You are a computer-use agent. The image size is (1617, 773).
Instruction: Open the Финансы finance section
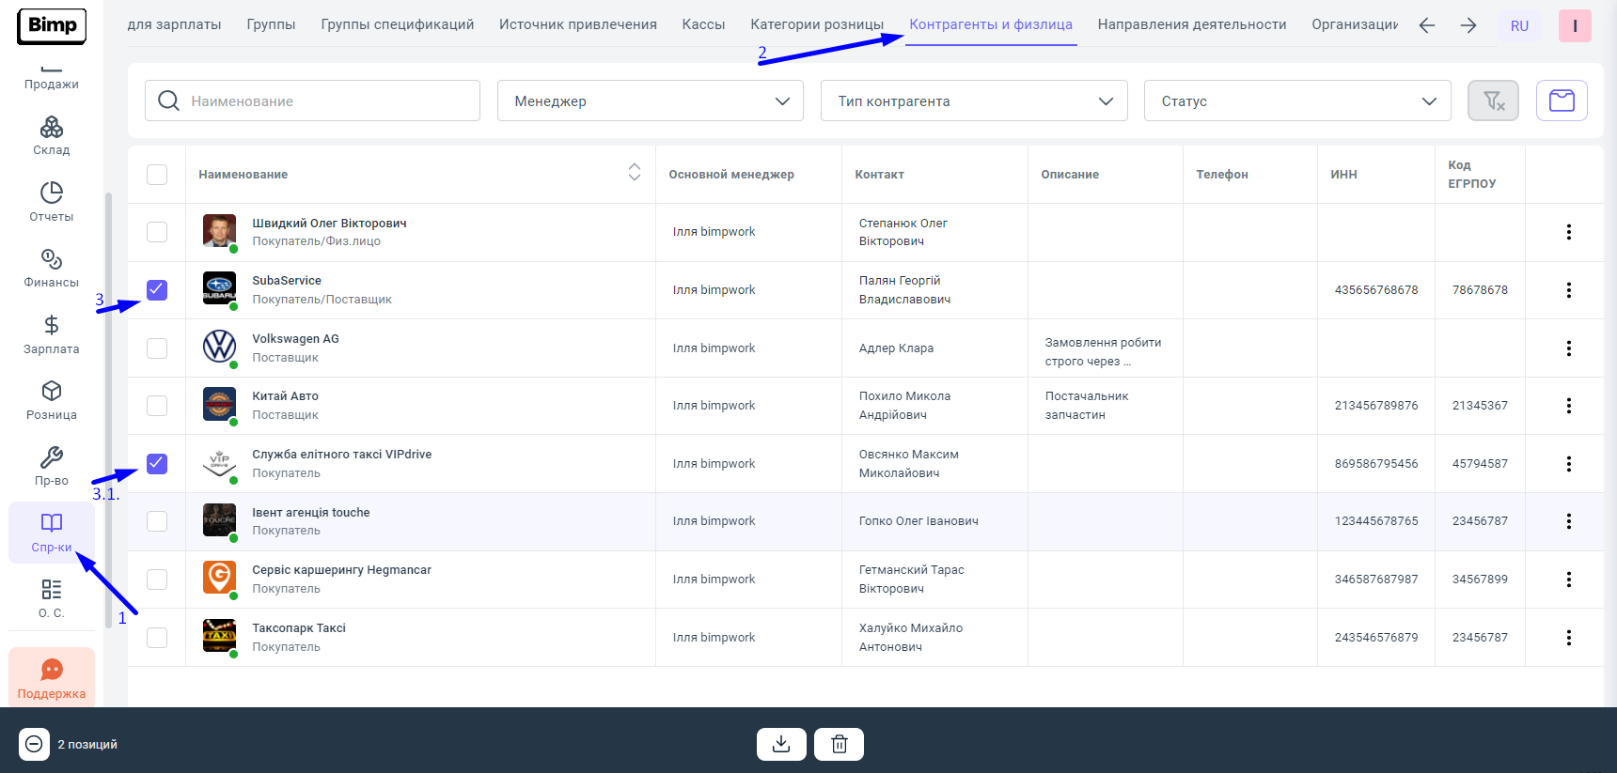[51, 269]
